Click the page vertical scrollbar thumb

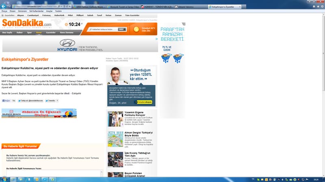[323, 53]
